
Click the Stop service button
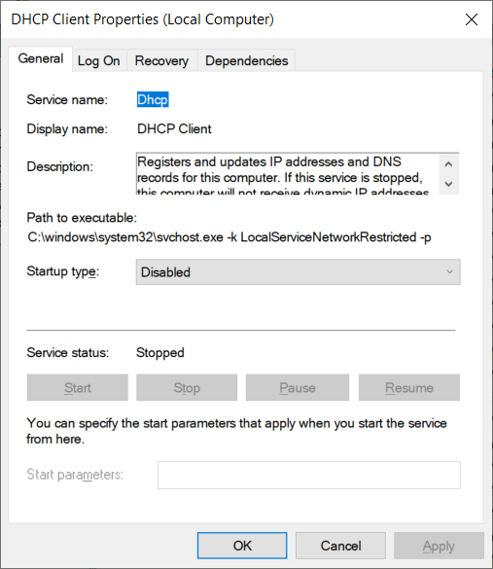pos(187,387)
